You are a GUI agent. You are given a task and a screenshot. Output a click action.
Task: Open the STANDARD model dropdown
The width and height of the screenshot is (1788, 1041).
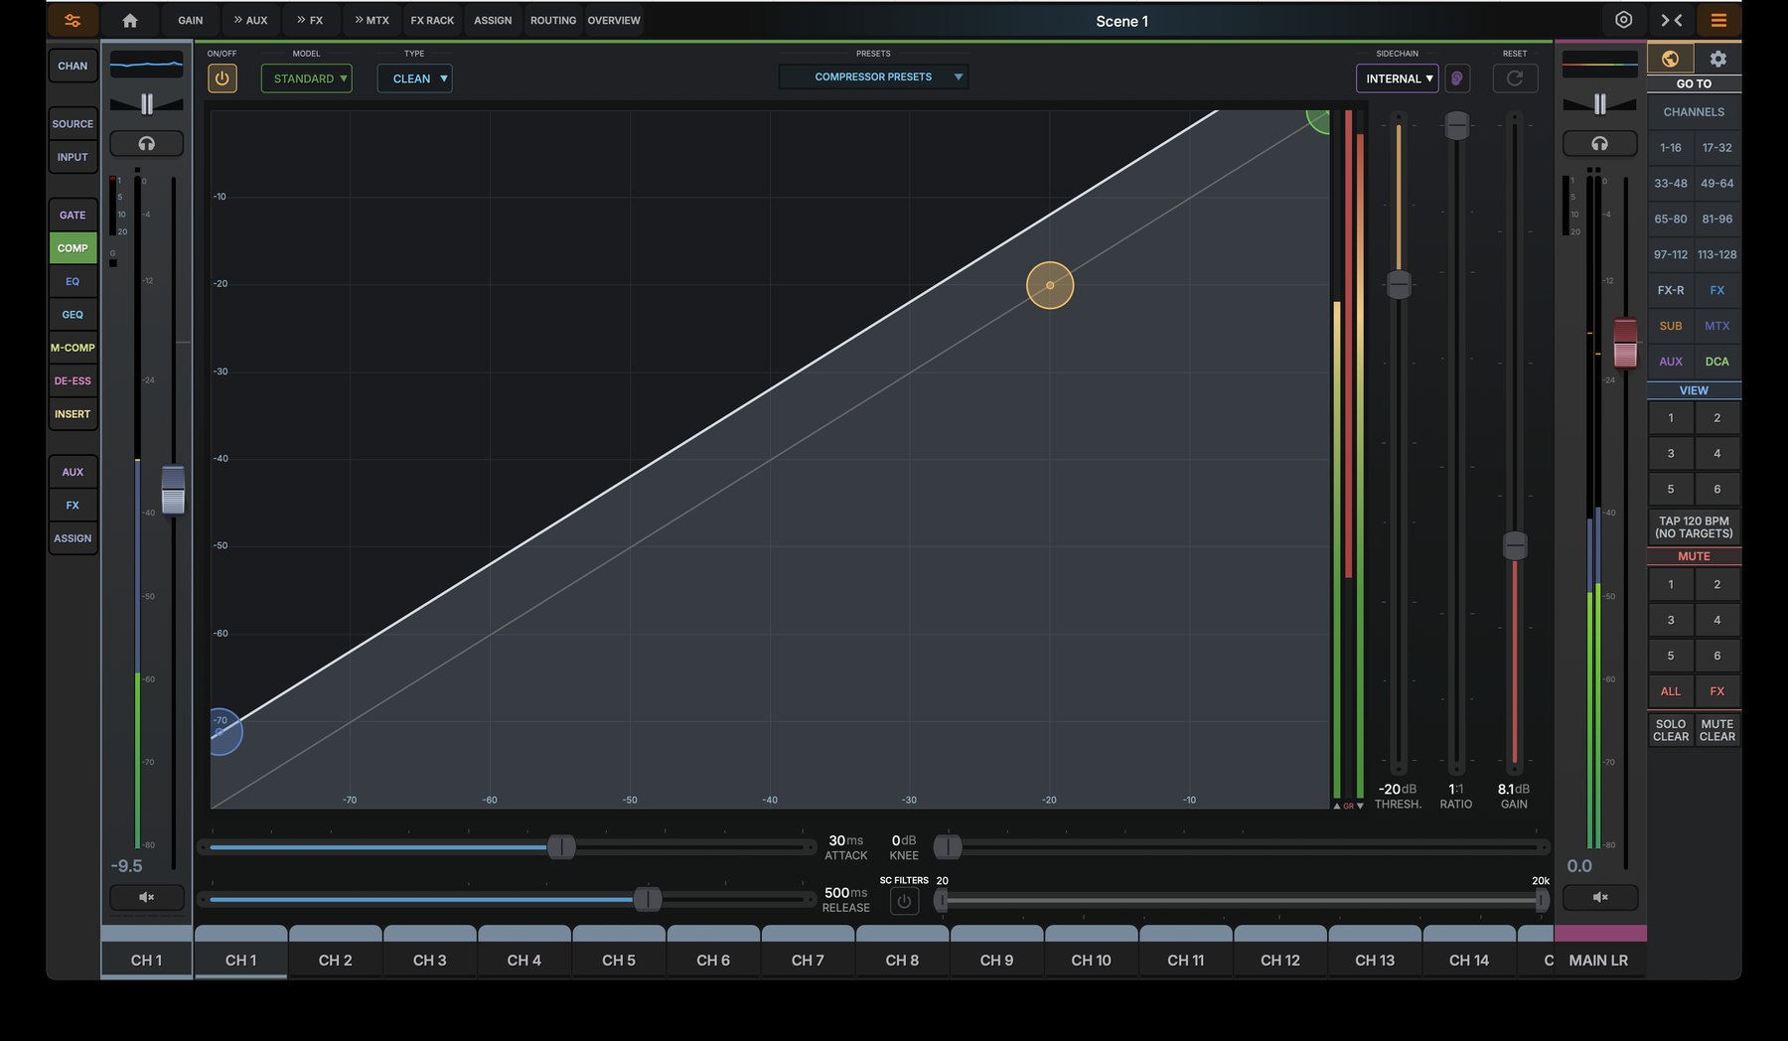[306, 78]
